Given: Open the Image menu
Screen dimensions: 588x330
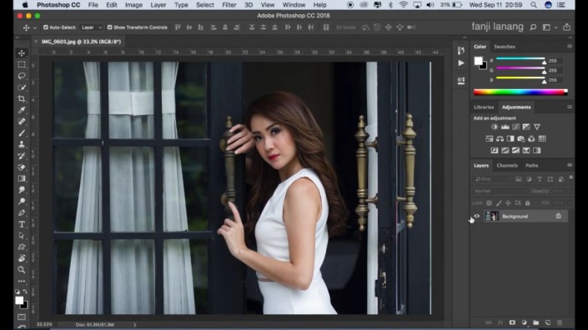Looking at the screenshot, I should (x=133, y=5).
